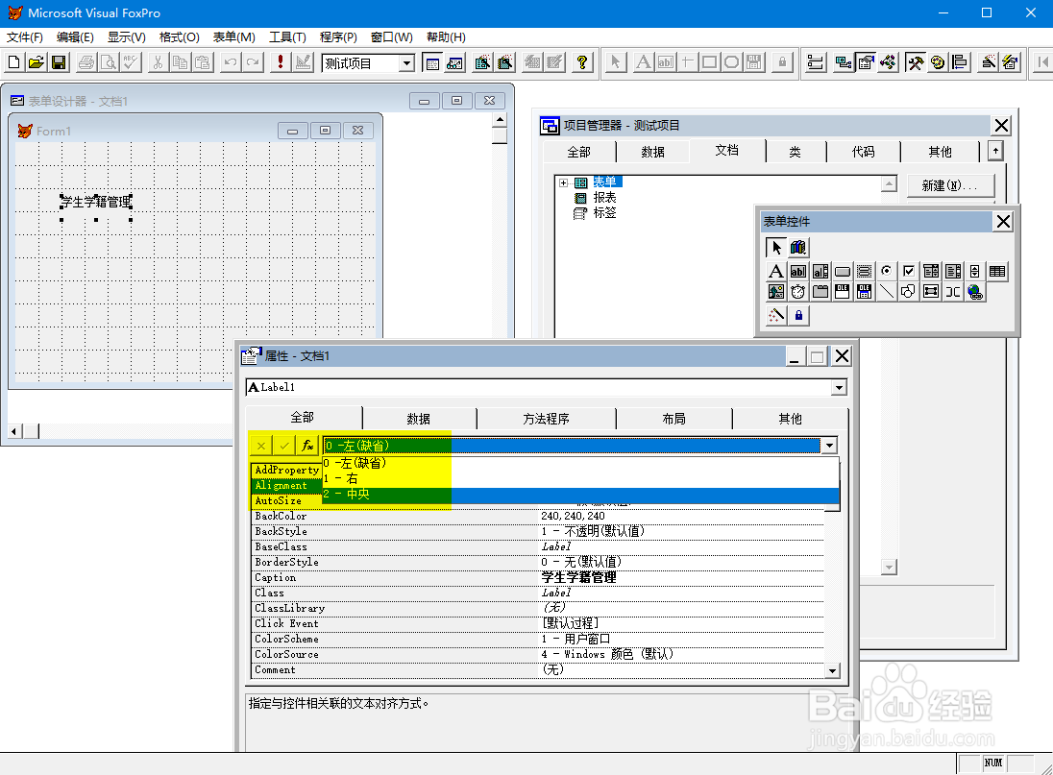This screenshot has width=1053, height=775.
Task: Select 标签 in Project Manager tree
Action: pos(604,212)
